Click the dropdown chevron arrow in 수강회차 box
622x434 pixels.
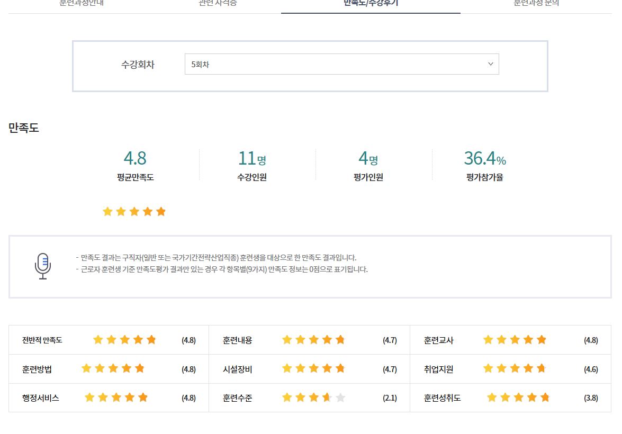tap(490, 64)
